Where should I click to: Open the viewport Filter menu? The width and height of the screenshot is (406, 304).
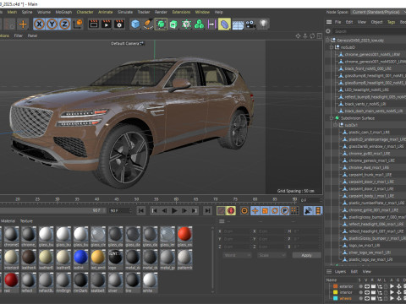pos(19,35)
